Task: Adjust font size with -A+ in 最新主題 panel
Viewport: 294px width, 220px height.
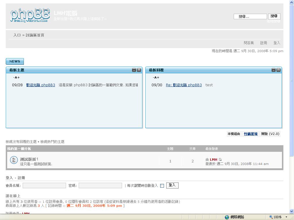Action: [x=16, y=77]
